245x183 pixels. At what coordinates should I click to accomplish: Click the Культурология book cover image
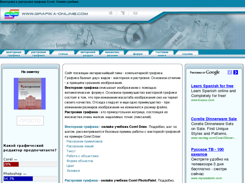coord(30,94)
